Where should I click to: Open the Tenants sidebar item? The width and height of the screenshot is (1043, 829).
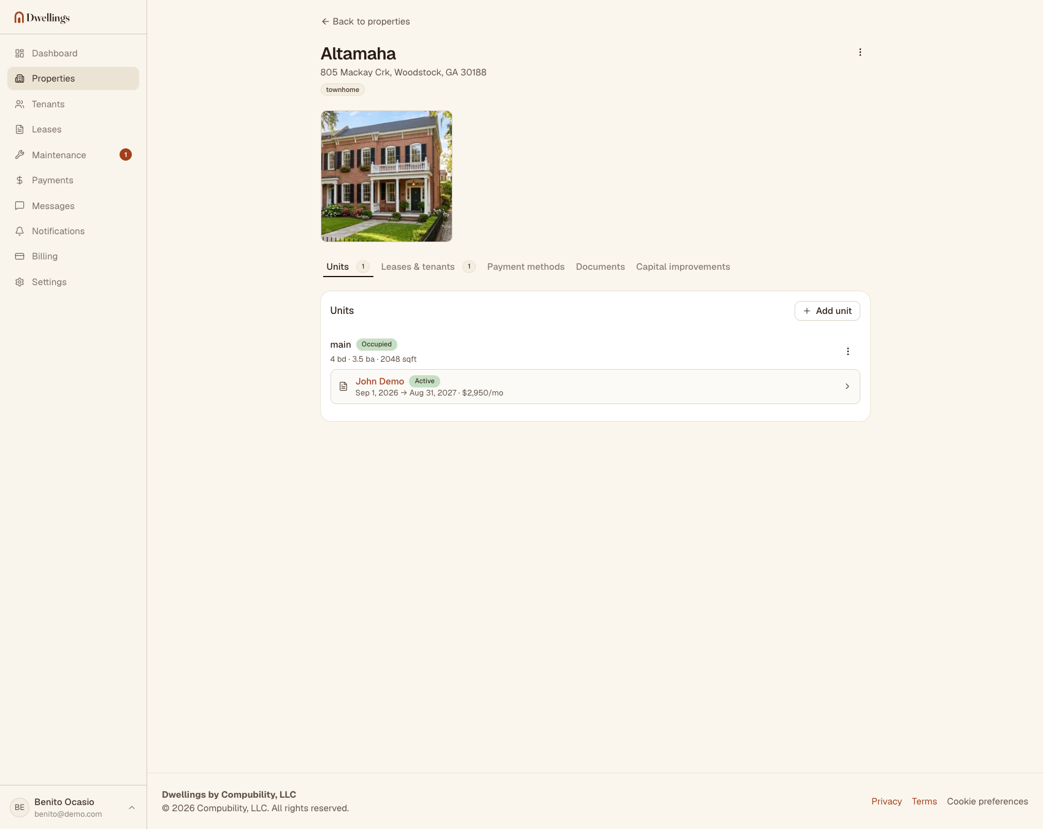click(x=73, y=104)
